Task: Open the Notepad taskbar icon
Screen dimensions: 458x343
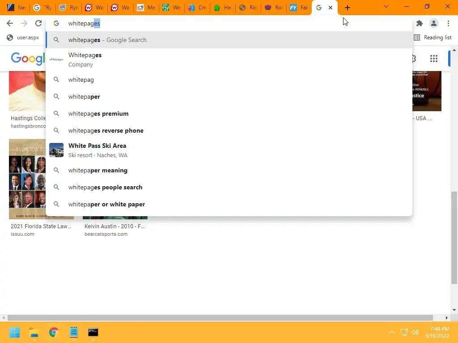Action: (74, 332)
